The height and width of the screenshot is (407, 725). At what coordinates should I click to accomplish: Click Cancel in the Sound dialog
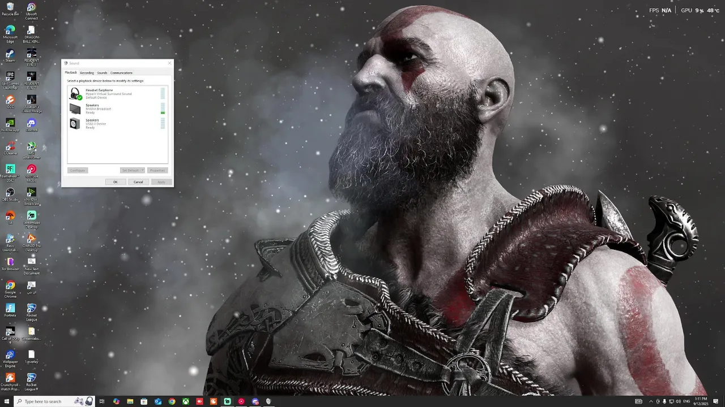[138, 182]
